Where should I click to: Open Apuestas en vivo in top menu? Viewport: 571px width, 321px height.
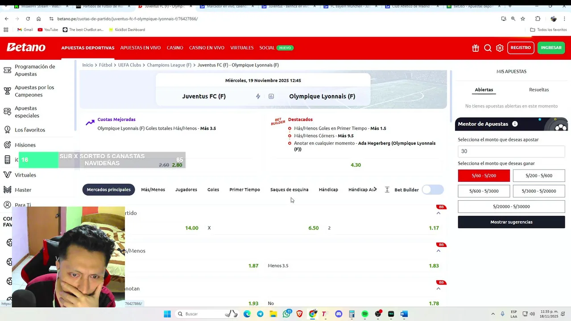(x=141, y=48)
